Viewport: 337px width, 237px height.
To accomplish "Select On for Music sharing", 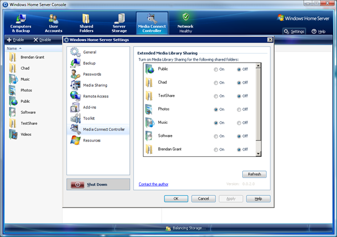I will coord(216,123).
